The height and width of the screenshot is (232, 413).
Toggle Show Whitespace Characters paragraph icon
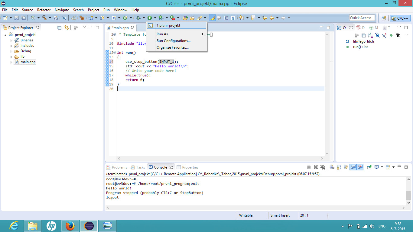233,18
